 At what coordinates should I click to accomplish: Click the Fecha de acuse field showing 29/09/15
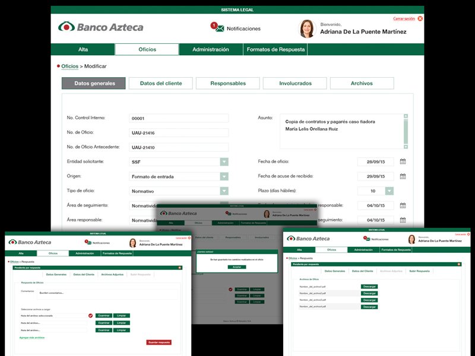tap(376, 176)
